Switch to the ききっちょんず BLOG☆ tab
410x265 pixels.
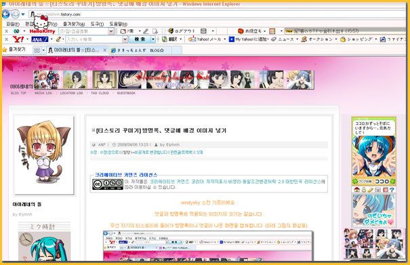[x=140, y=50]
